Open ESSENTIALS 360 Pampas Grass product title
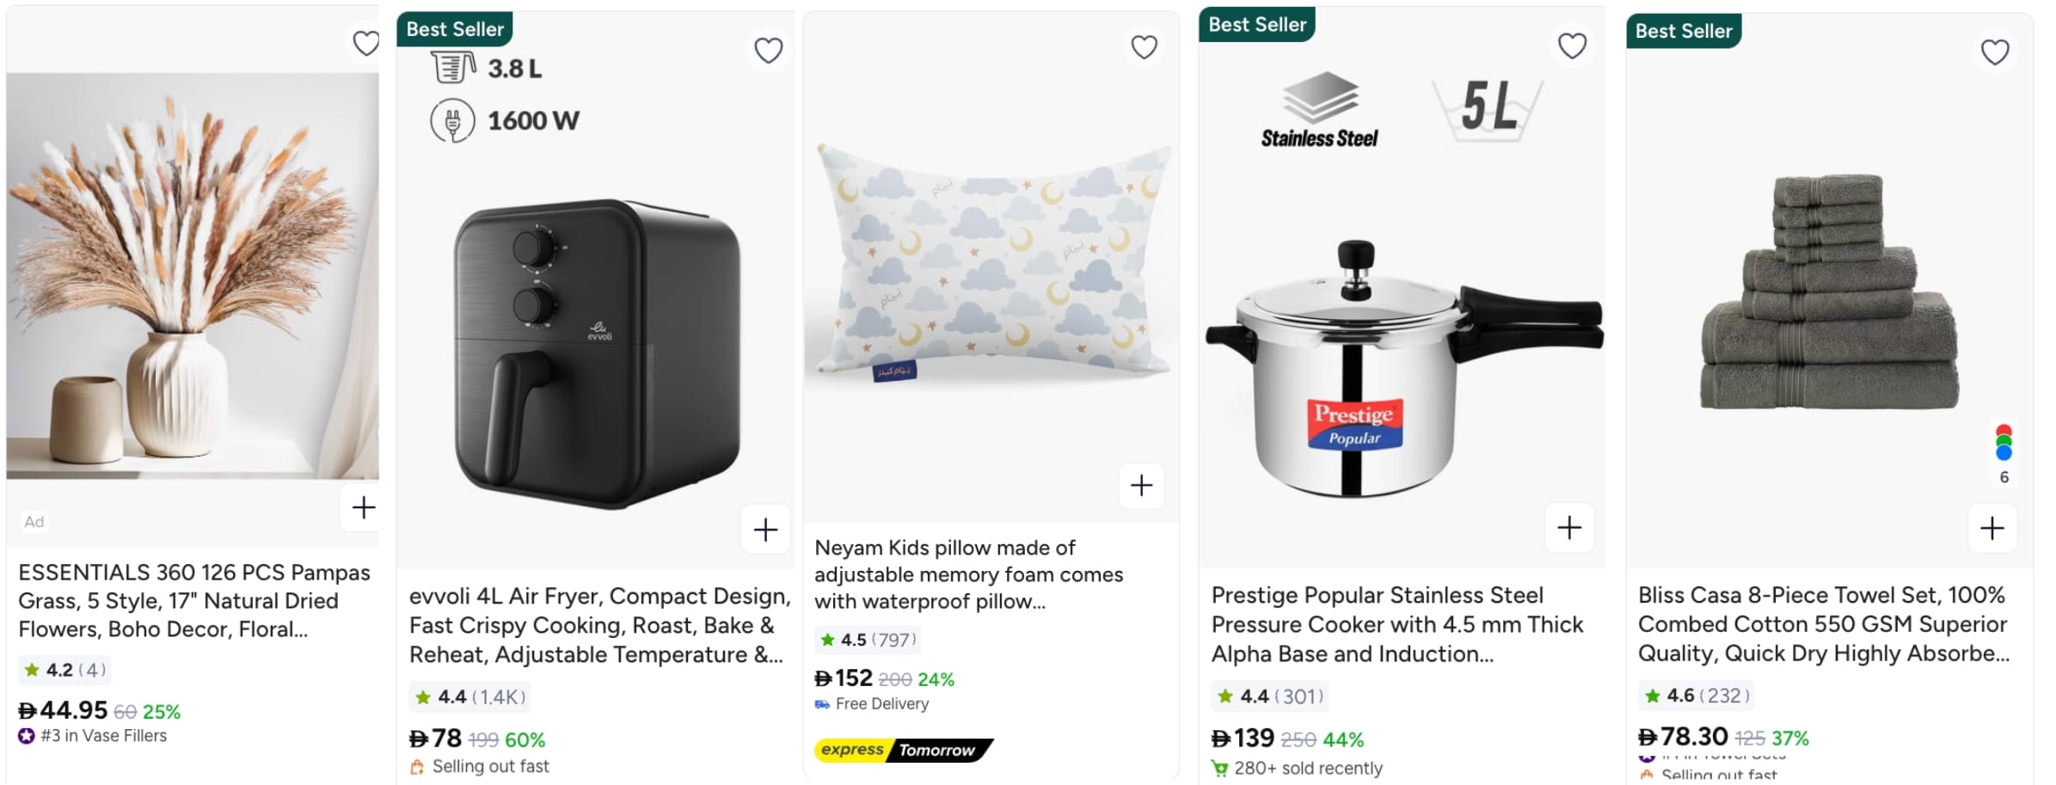 pyautogui.click(x=194, y=601)
